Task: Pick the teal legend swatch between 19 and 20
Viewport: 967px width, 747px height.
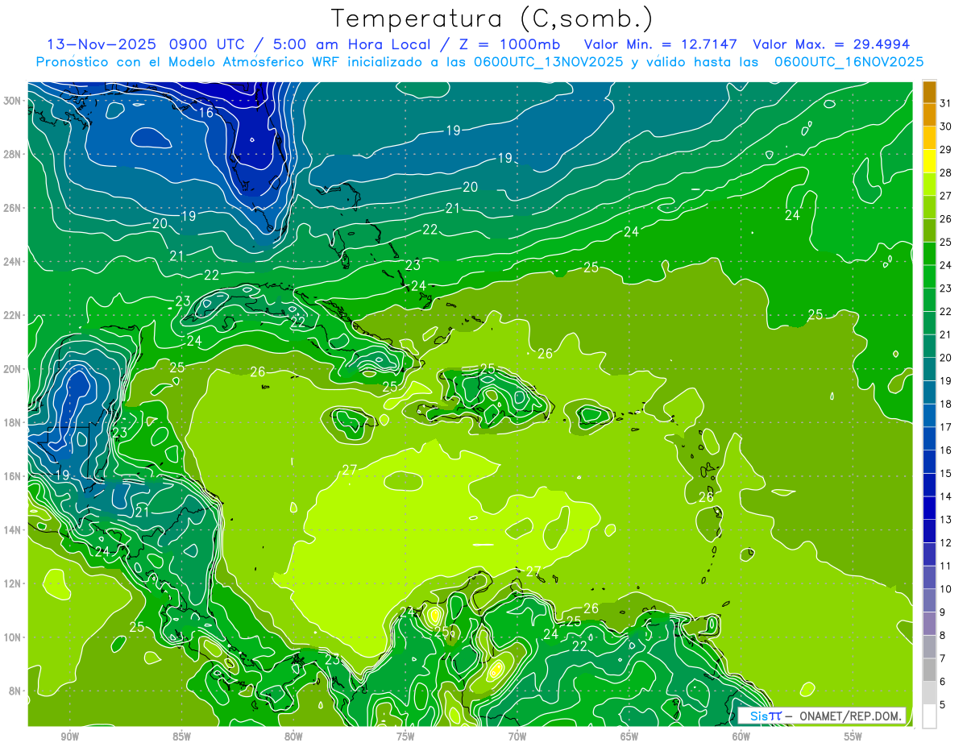Action: tap(929, 369)
